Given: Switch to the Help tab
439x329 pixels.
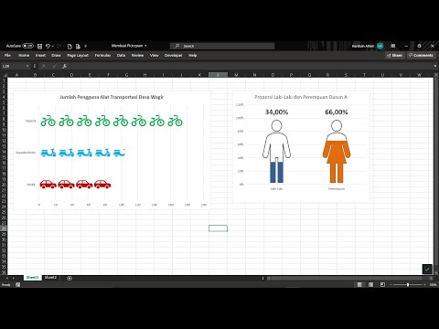Looking at the screenshot, I should click(193, 55).
